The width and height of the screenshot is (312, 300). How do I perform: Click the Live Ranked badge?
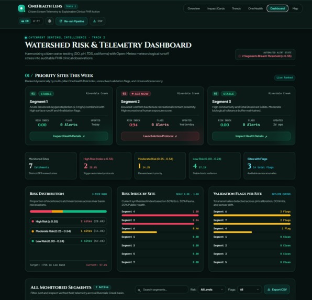coord(285,77)
